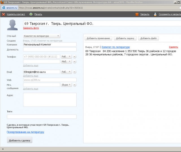Viewport: 181px width, 152px height.
Task: Remove the Skype messenger row minus button
Action: pos(75,85)
